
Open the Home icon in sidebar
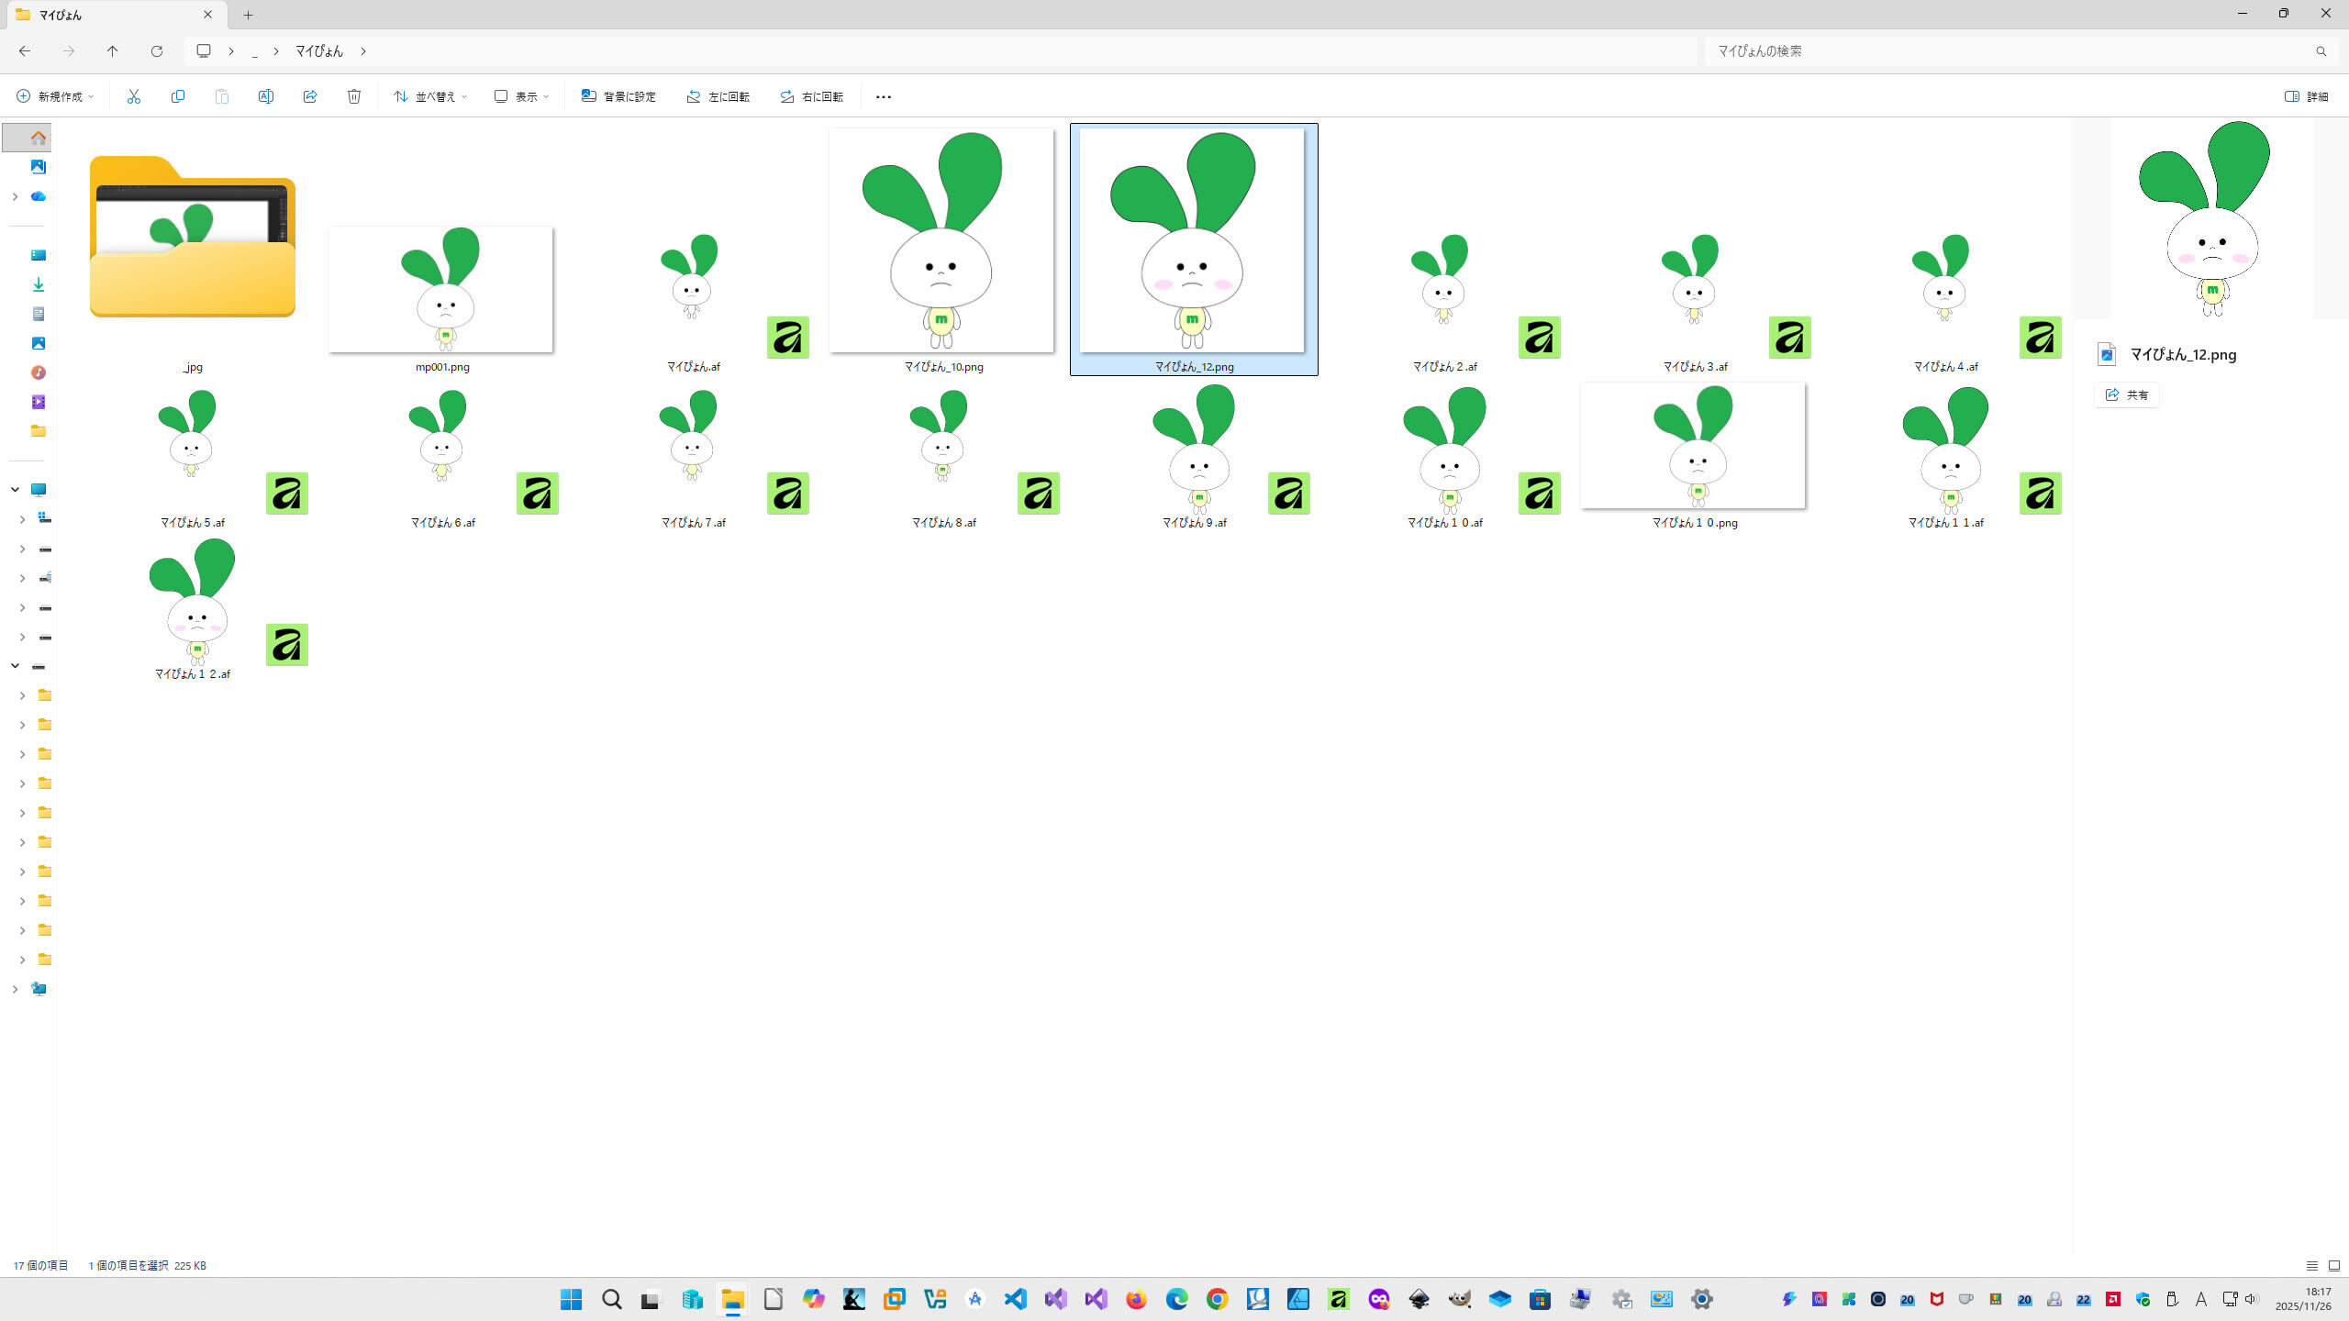[x=38, y=138]
